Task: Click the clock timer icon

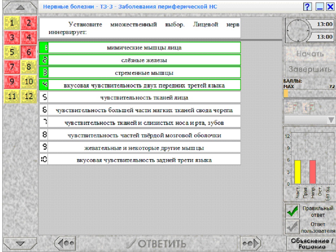Action: [x=298, y=31]
